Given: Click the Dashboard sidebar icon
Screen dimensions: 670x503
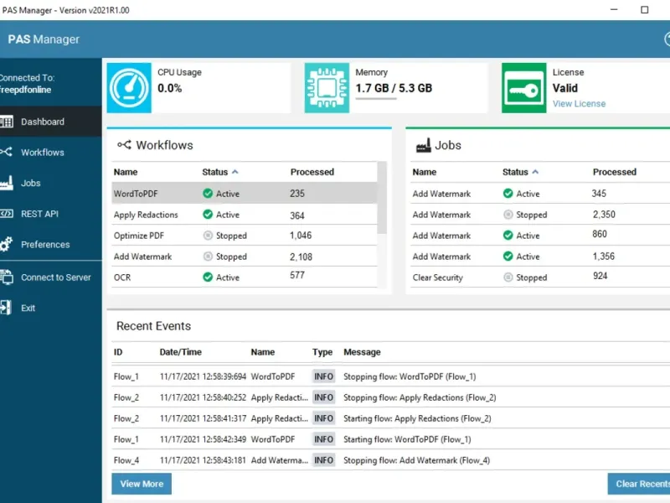Looking at the screenshot, I should coord(7,122).
